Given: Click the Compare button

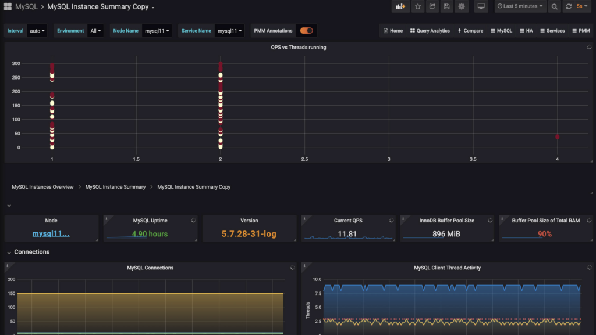Looking at the screenshot, I should 470,31.
